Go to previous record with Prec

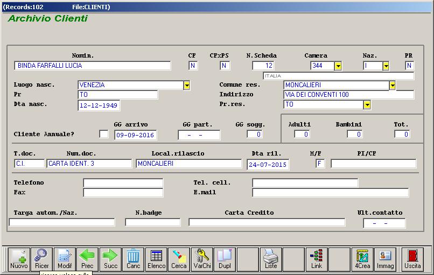[87, 259]
